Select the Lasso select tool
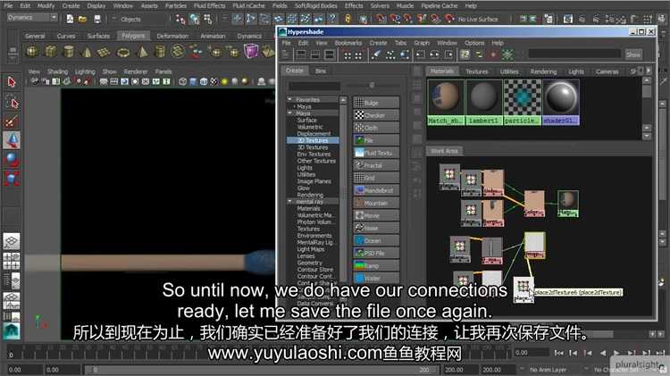Viewport: 670px width, 376px height. [x=12, y=102]
